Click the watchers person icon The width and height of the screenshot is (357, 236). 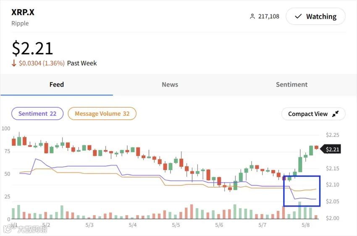[x=252, y=16]
